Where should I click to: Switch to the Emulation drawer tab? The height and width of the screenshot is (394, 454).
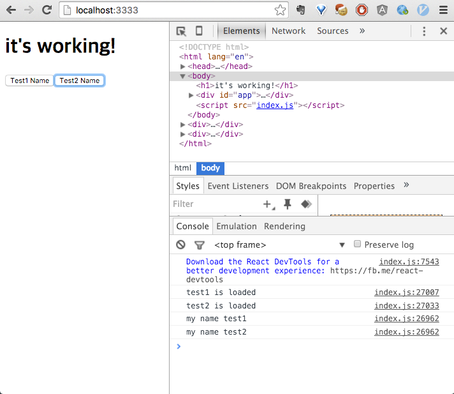point(237,226)
